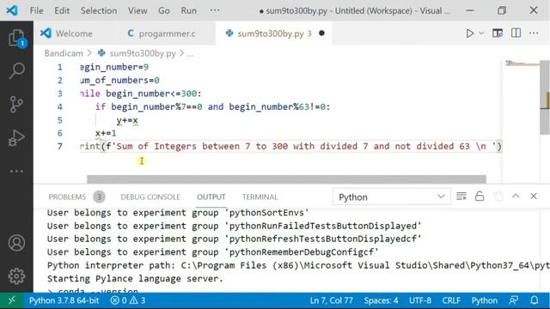550x309 pixels.
Task: Restore down the window
Action: pyautogui.click(x=502, y=10)
